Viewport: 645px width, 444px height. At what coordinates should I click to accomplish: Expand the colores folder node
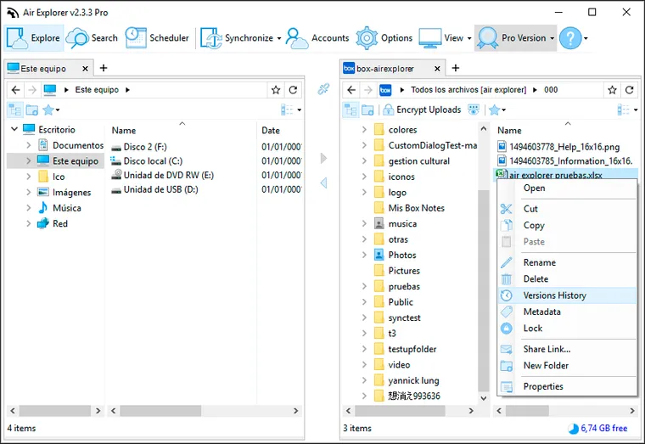tap(364, 130)
